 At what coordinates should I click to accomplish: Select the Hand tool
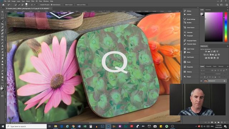pos(3,77)
